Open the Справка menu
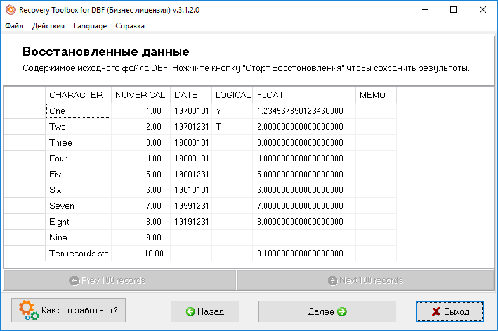Image resolution: width=498 pixels, height=331 pixels. [x=130, y=26]
